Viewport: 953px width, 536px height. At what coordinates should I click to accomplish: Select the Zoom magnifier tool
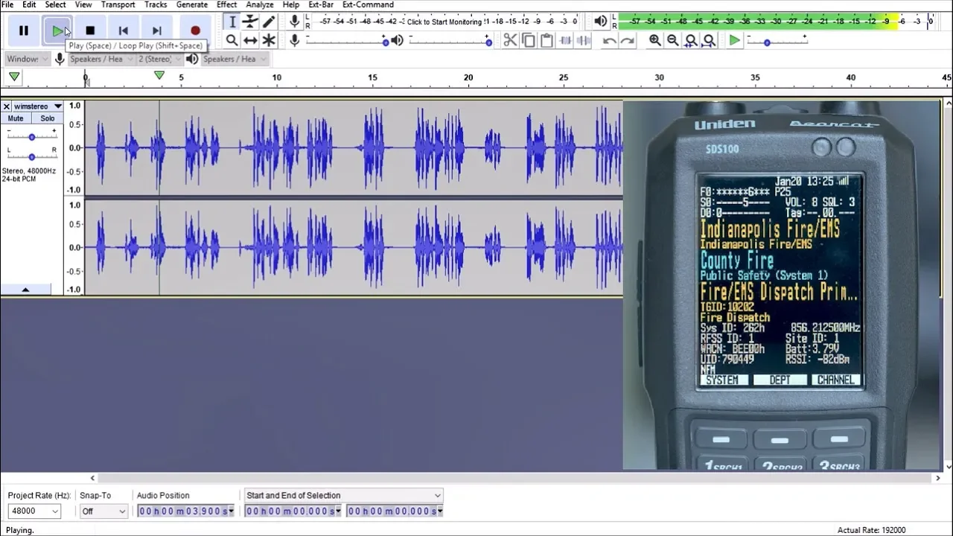click(232, 40)
